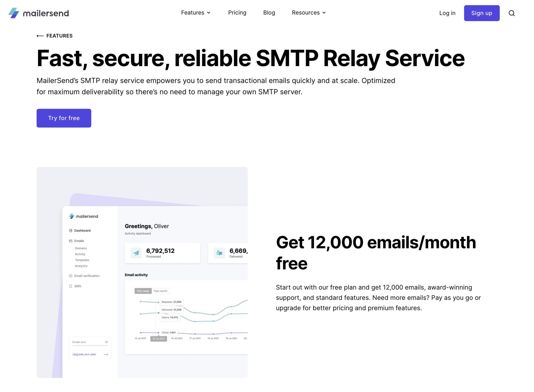
Task: Click the Try for free button
Action: click(64, 118)
